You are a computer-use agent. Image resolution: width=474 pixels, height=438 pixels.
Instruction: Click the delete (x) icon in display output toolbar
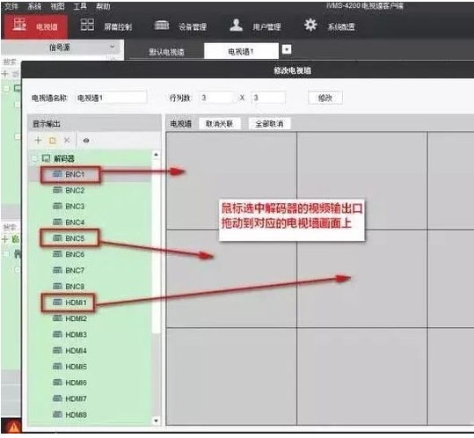click(x=67, y=140)
